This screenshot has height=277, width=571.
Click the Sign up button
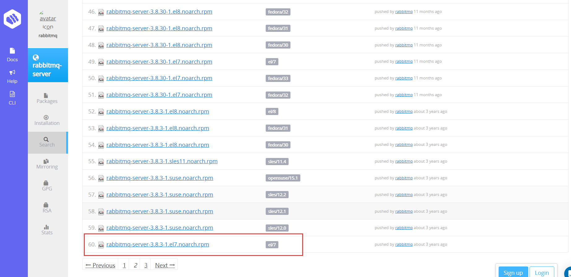513,272
